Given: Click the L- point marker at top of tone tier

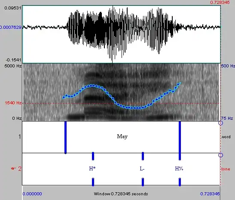Looking at the screenshot, I should (x=143, y=156).
